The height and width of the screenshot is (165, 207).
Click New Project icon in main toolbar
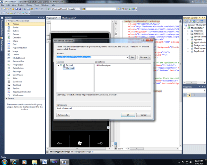click(x=4, y=9)
